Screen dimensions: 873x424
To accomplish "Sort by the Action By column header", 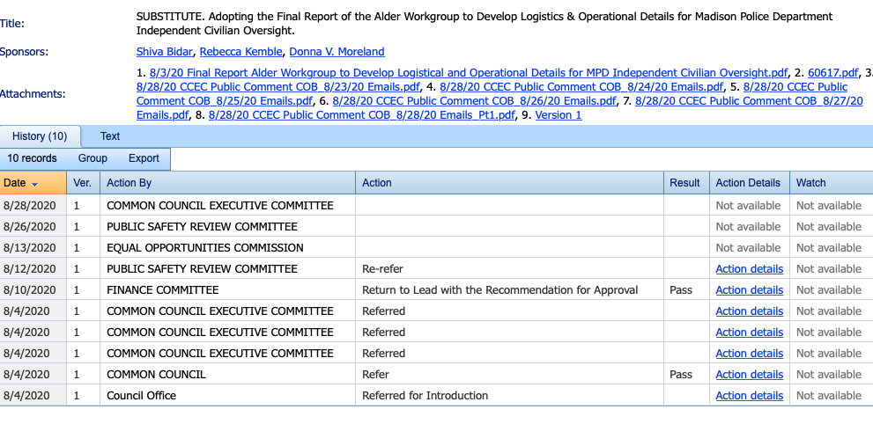I will tap(227, 183).
